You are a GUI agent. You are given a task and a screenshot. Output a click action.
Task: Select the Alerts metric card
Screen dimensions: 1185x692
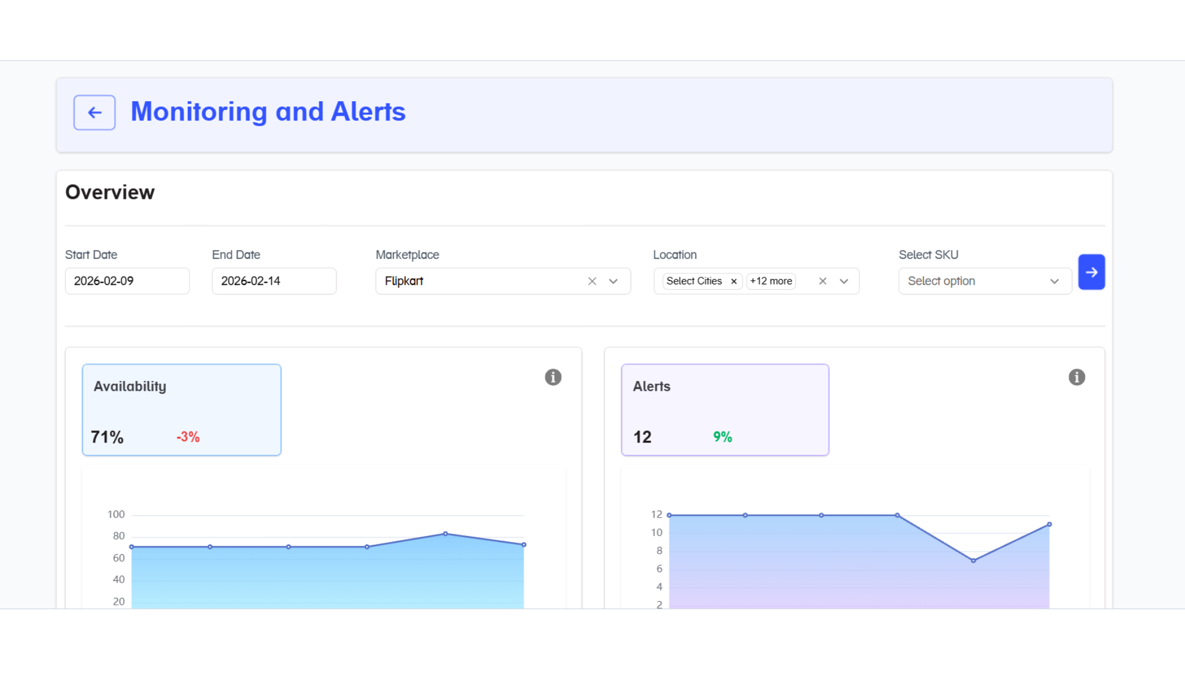pyautogui.click(x=724, y=410)
